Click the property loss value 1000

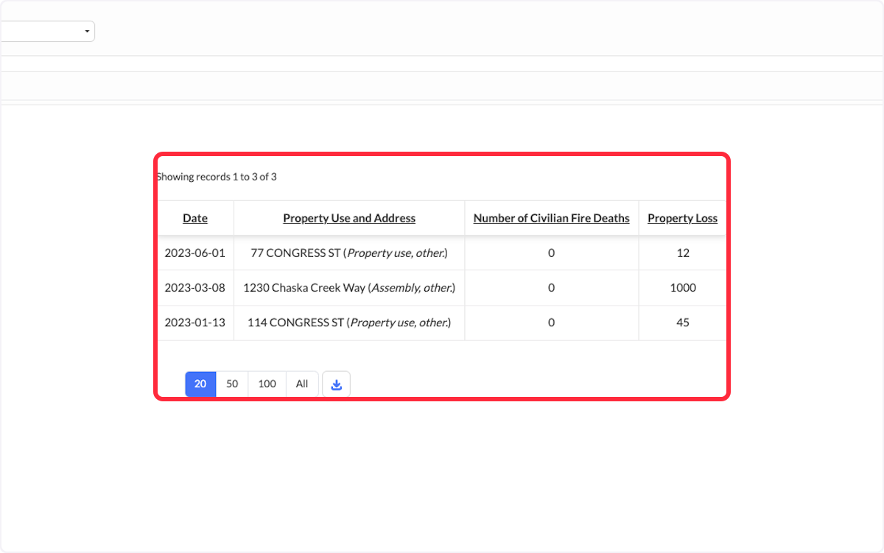coord(683,288)
